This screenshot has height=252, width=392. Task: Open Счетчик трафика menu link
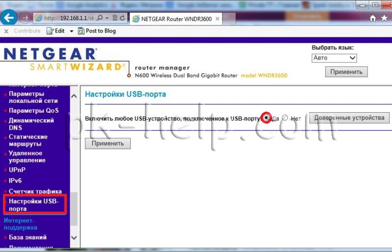tap(35, 191)
